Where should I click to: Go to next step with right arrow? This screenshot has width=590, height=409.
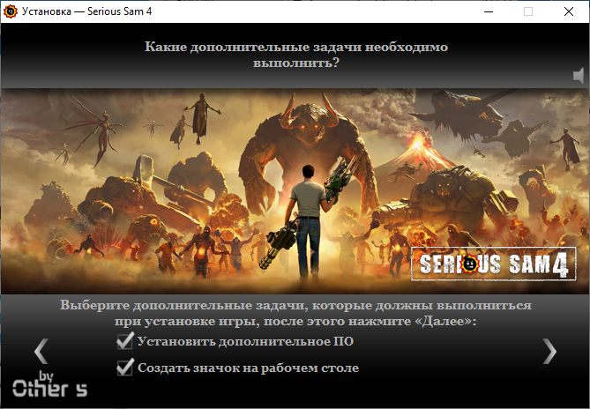point(549,352)
